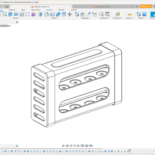Choose the Shell tool
155x155 pixels.
[x=52, y=14]
